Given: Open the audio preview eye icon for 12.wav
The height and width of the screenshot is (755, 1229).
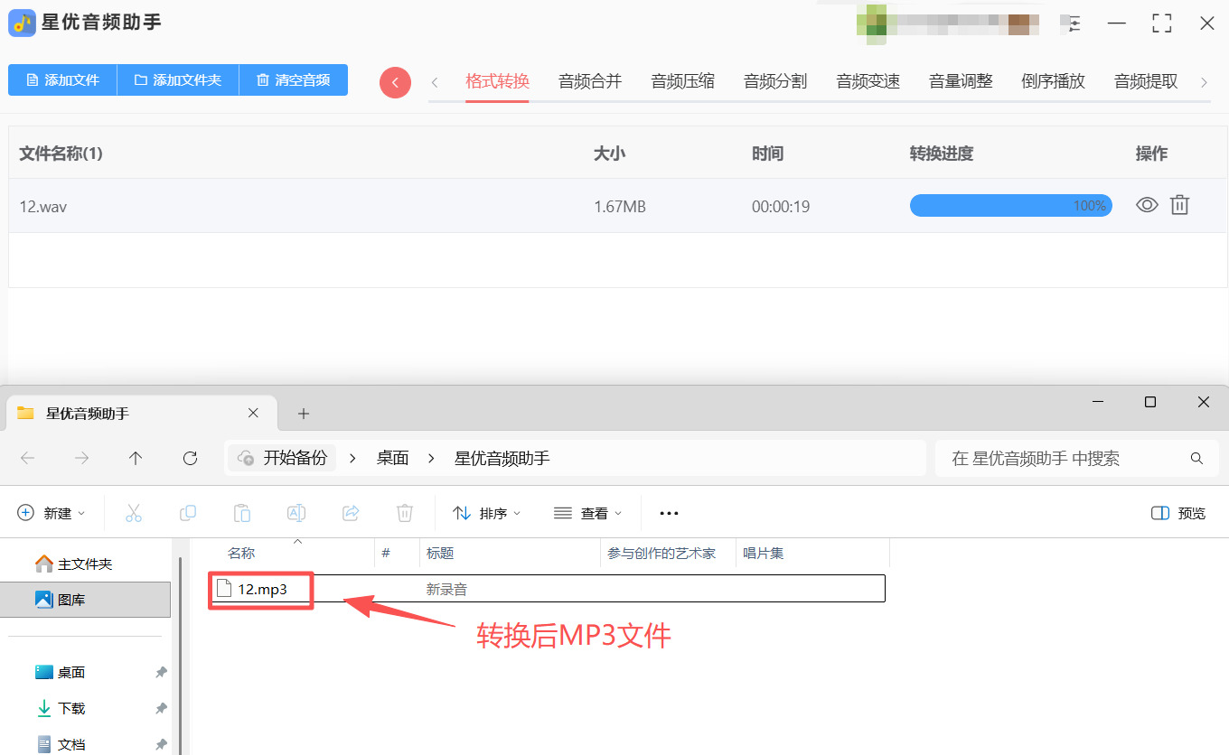Looking at the screenshot, I should (x=1147, y=205).
